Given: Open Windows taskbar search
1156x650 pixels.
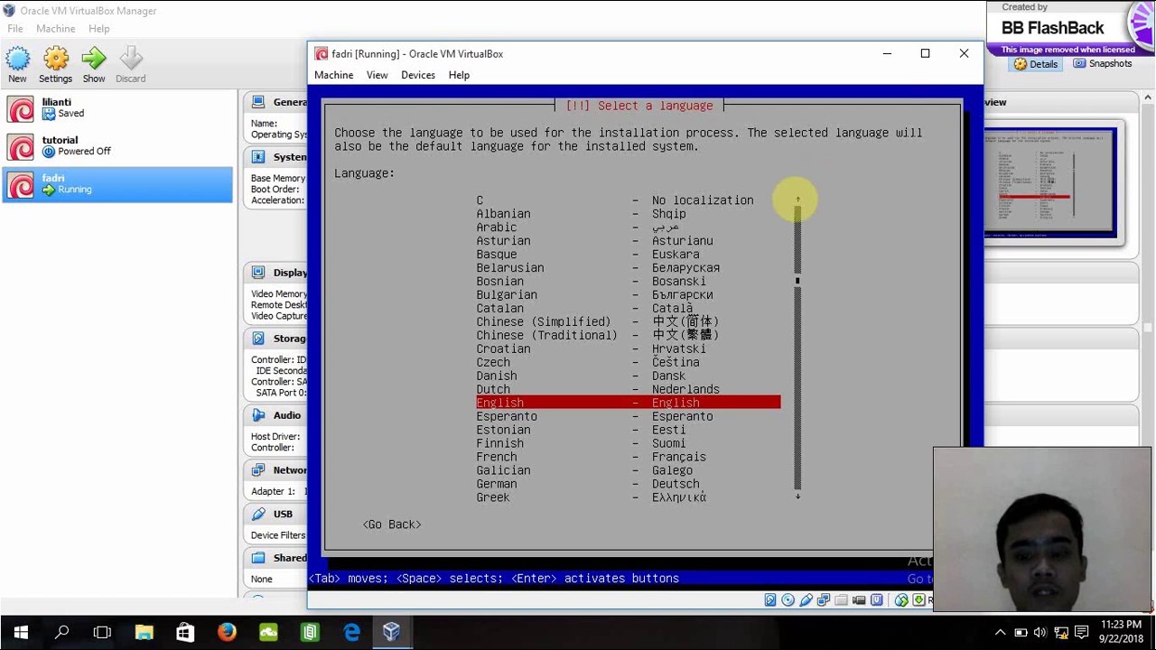Looking at the screenshot, I should click(62, 633).
